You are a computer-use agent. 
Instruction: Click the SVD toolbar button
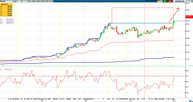(38, 1)
